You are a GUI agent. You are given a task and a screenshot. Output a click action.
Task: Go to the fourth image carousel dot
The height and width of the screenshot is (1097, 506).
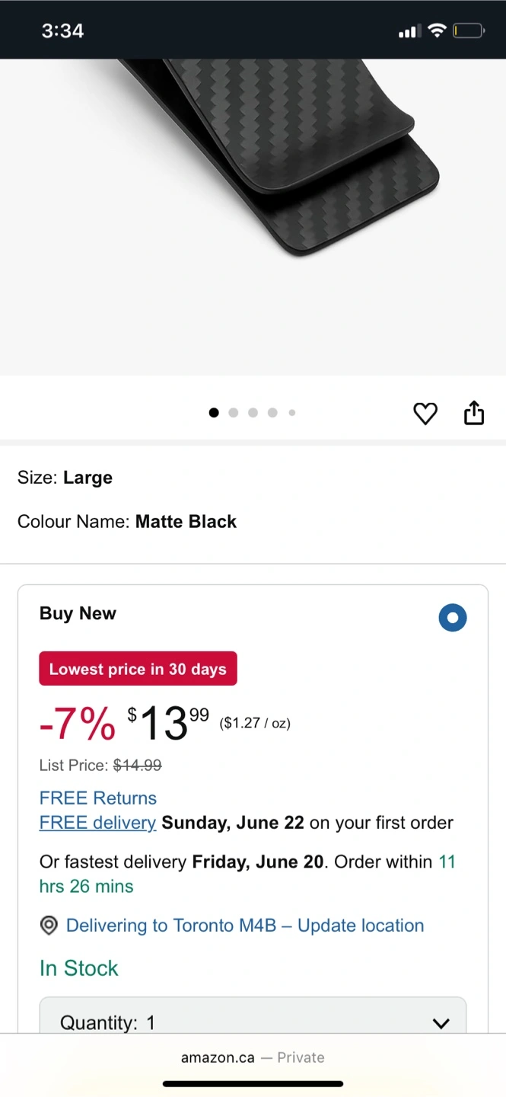point(272,413)
